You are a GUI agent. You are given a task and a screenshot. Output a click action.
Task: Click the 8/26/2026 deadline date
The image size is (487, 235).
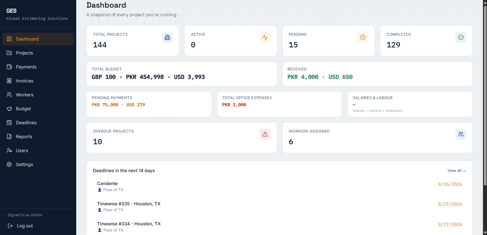pos(450,184)
